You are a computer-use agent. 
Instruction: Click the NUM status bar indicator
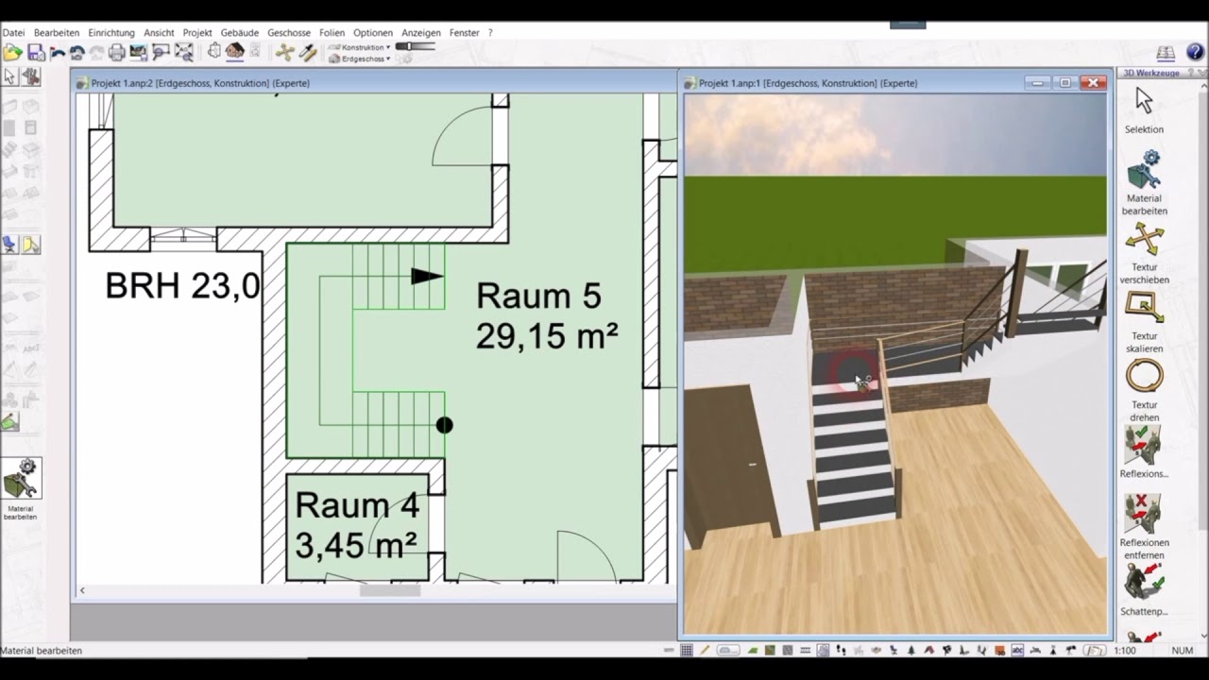1182,651
